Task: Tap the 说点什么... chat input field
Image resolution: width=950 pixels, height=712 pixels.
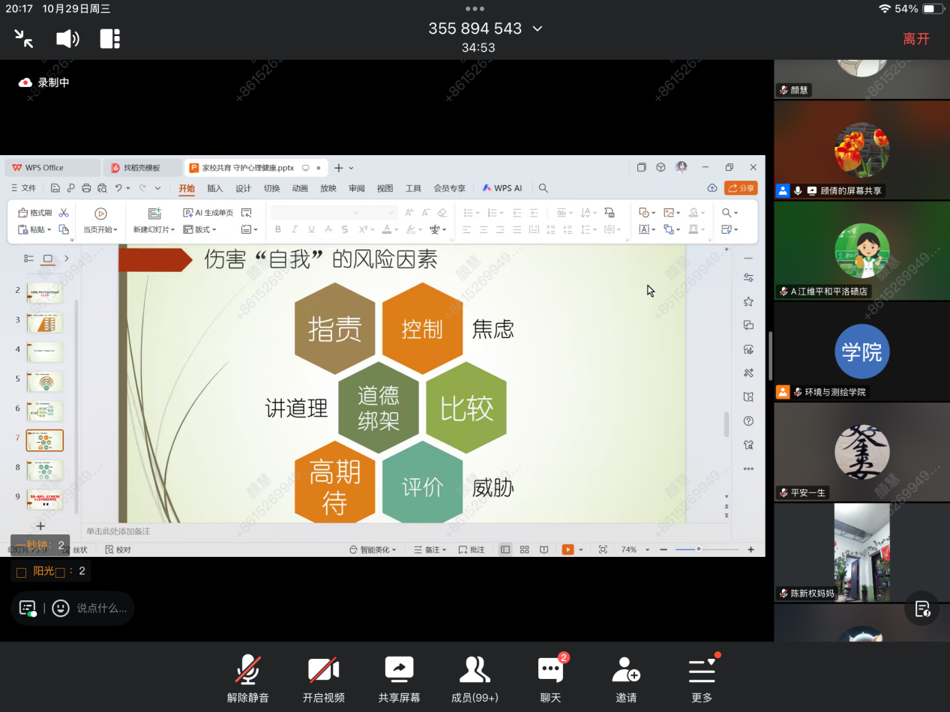Action: [x=102, y=608]
